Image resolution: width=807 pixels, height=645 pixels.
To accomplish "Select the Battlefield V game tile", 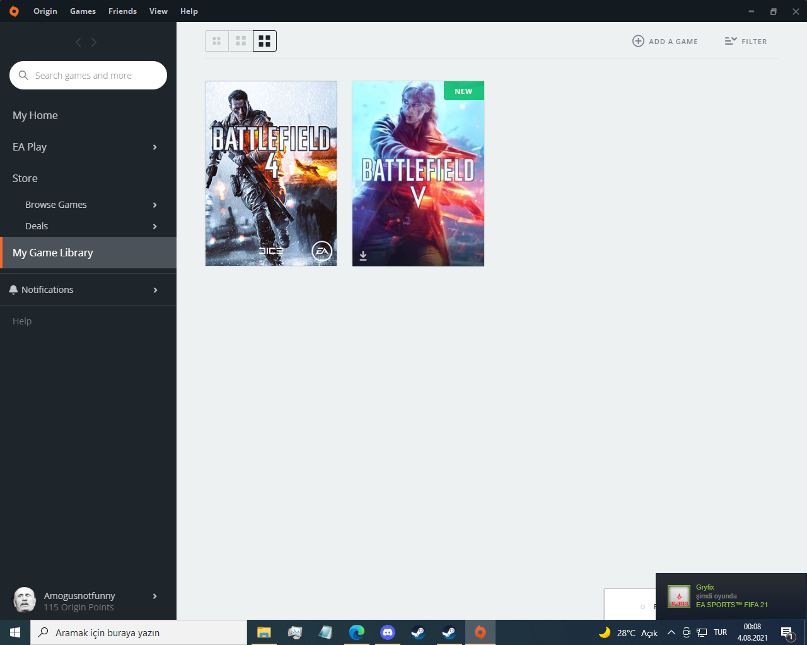I will tap(418, 173).
